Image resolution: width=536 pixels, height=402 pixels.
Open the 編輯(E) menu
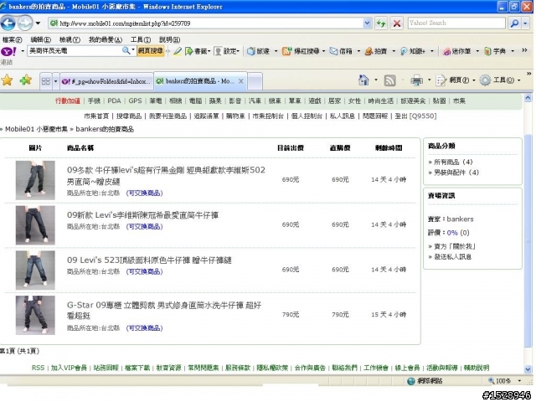tap(40, 39)
